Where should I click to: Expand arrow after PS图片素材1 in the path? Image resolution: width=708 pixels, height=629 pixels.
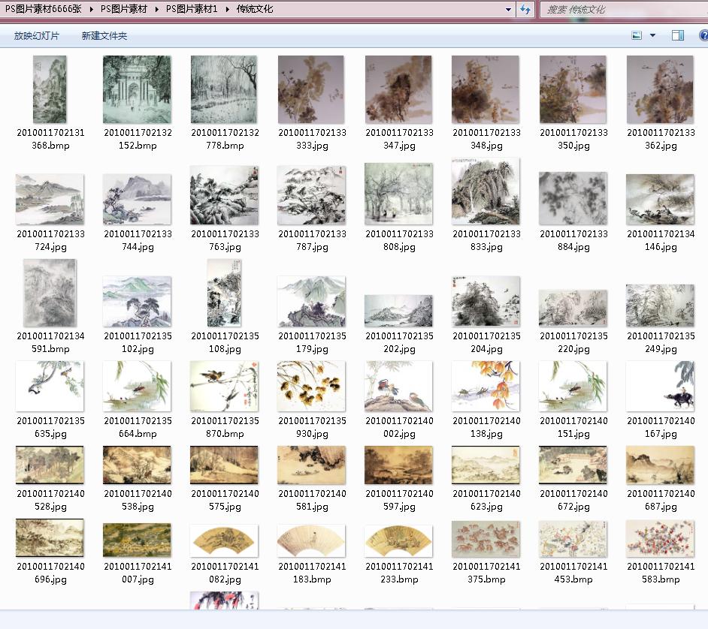(x=229, y=10)
